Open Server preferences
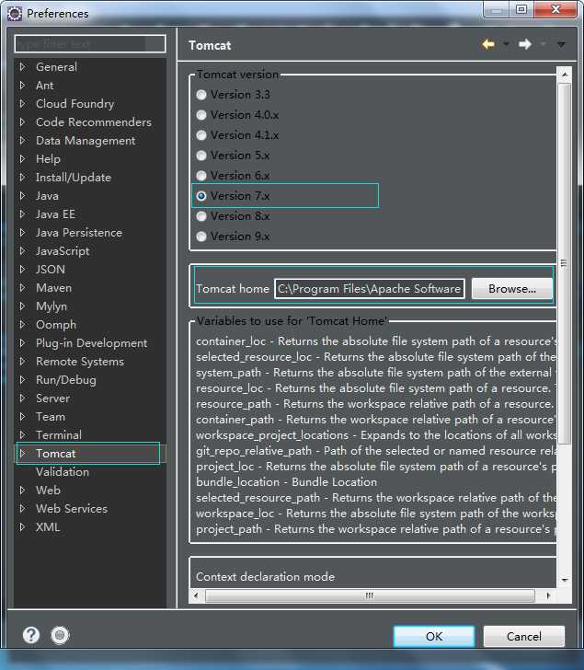The width and height of the screenshot is (584, 670). click(x=53, y=399)
